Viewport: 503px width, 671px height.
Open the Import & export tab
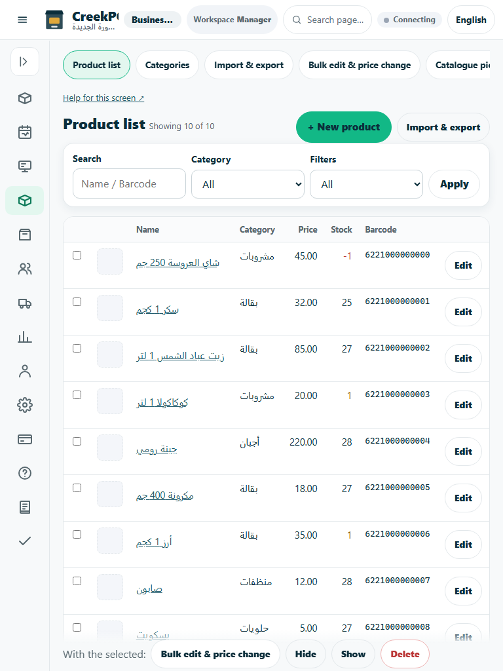248,65
